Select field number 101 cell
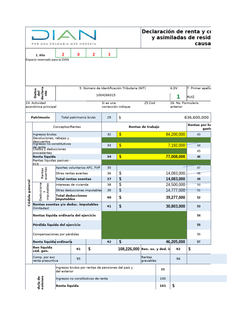The height and width of the screenshot is (311, 233). pos(163,286)
